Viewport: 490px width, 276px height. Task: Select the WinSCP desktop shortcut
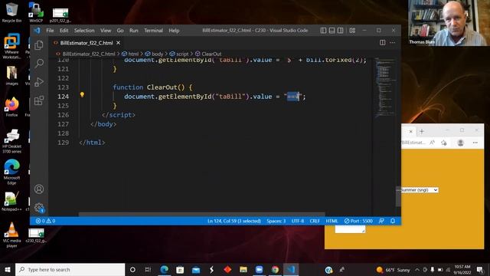(36, 12)
